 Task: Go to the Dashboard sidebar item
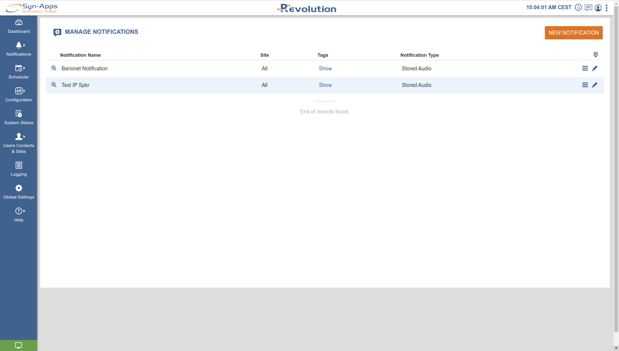19,26
